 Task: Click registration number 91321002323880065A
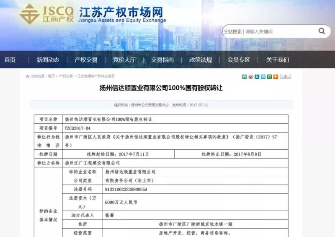[126, 189]
